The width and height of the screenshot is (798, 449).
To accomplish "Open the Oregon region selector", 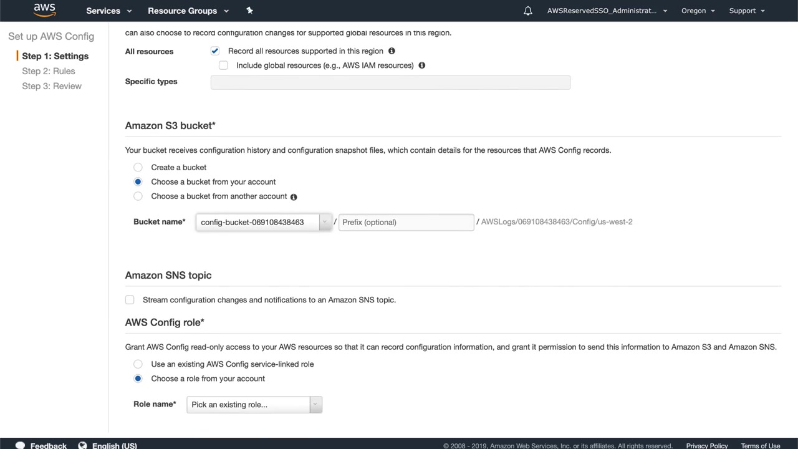I will [698, 11].
